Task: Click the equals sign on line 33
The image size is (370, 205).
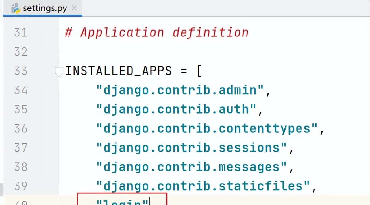Action: tap(184, 71)
